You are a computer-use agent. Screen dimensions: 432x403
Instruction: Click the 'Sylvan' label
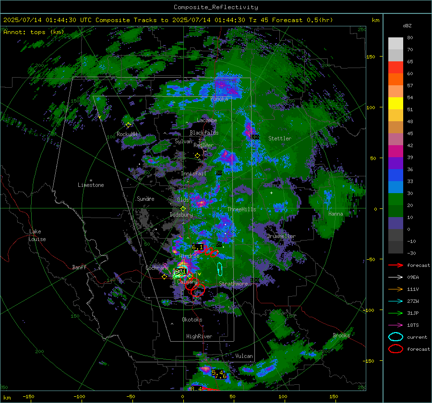183,141
